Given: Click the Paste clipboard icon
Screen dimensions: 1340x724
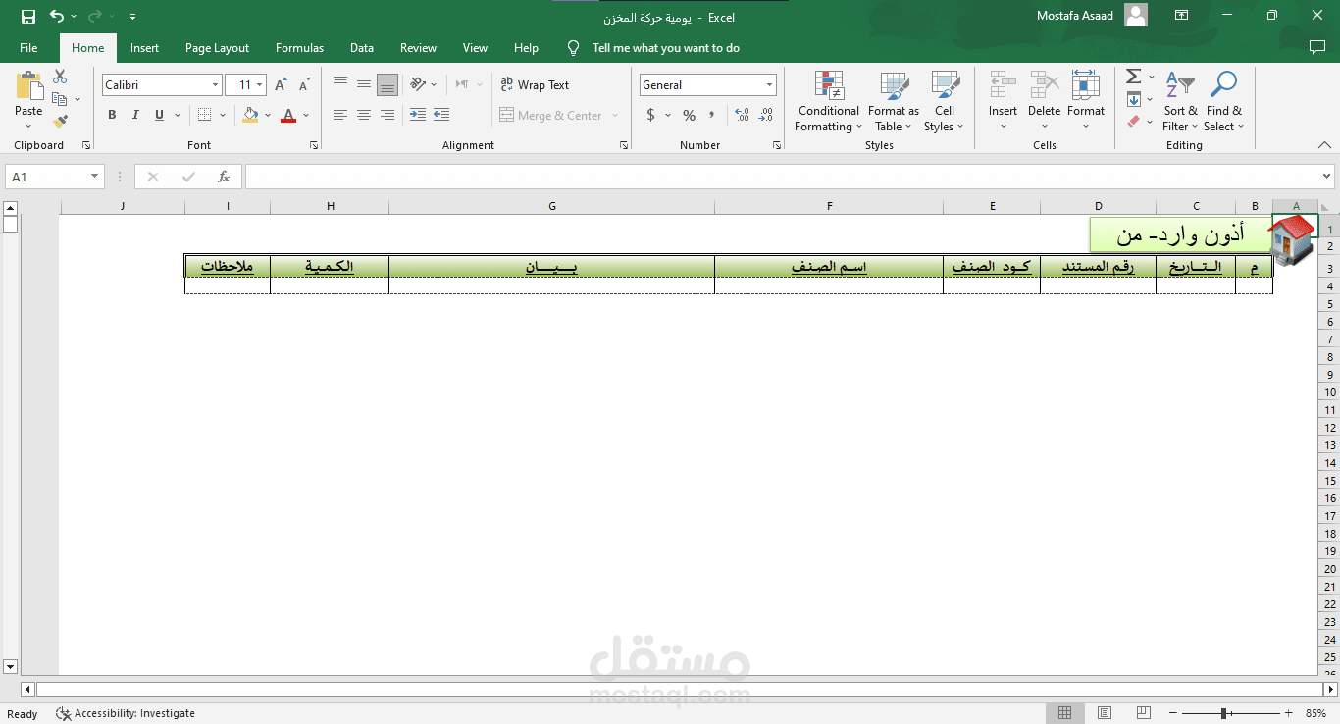Looking at the screenshot, I should tap(28, 86).
